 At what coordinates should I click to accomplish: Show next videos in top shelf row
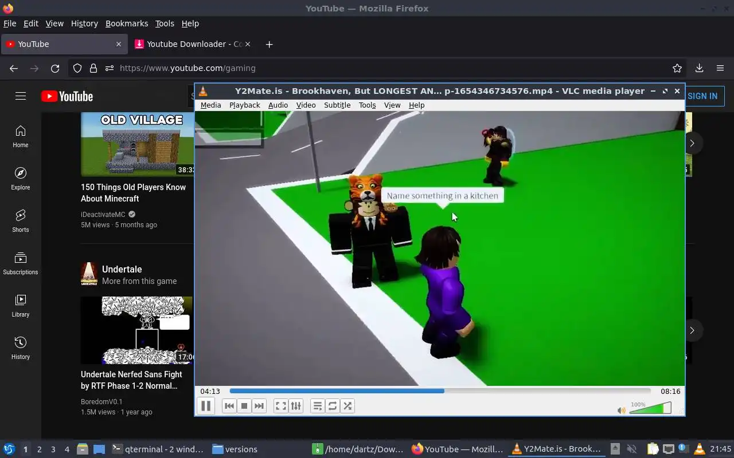point(692,143)
